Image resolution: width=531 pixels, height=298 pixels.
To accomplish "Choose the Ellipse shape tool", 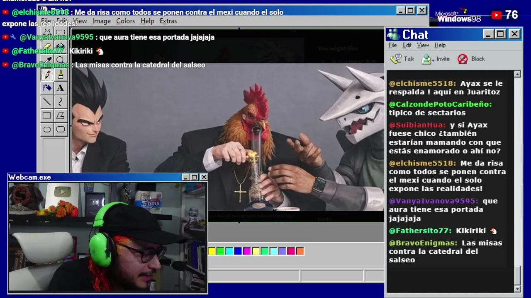I will pos(47,130).
